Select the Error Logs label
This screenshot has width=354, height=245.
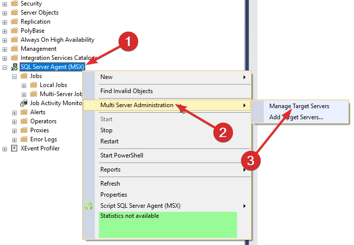click(43, 139)
